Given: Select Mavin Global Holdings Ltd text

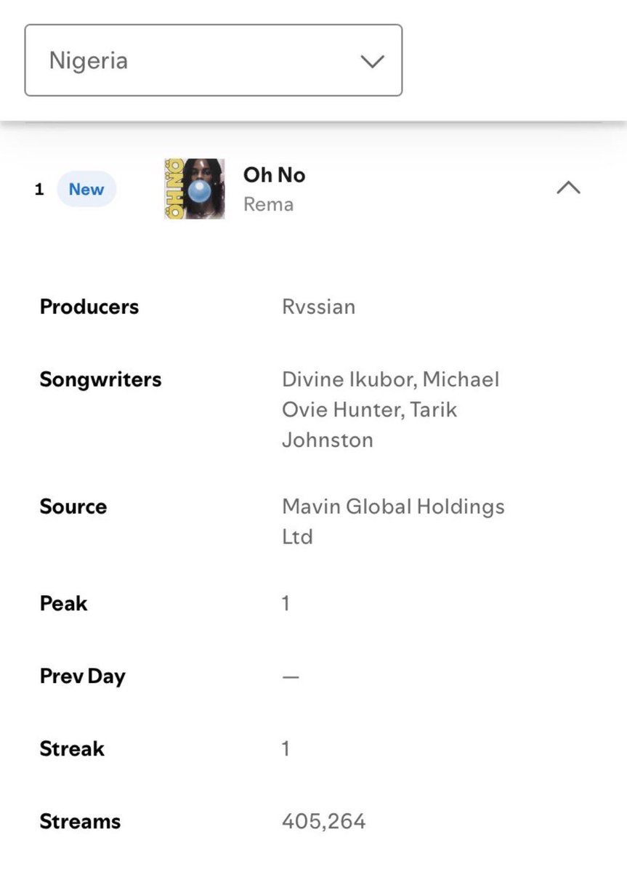Looking at the screenshot, I should pos(393,522).
